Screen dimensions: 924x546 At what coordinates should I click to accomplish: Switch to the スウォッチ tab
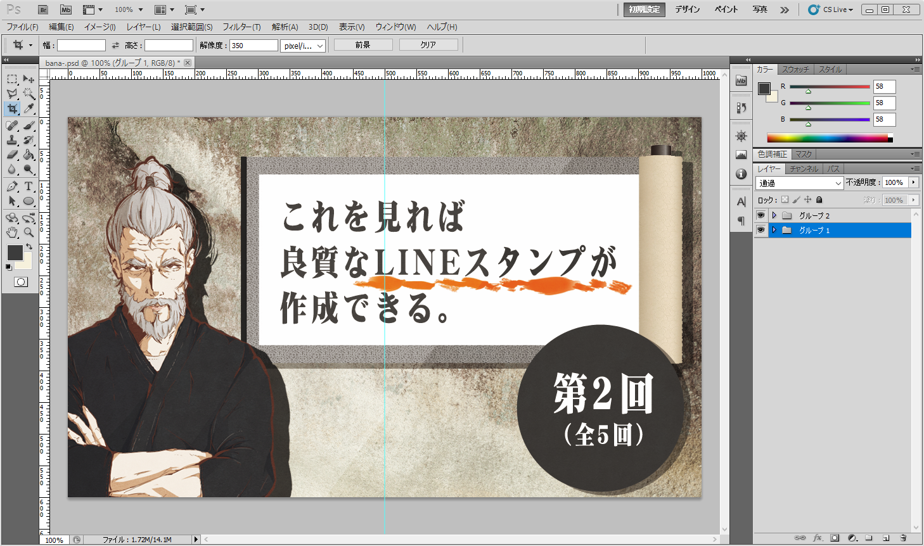tap(795, 70)
